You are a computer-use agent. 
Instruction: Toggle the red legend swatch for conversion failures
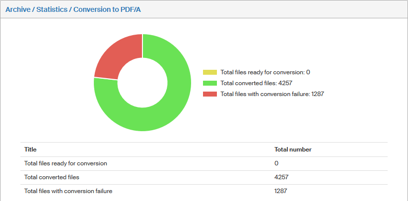tap(210, 94)
